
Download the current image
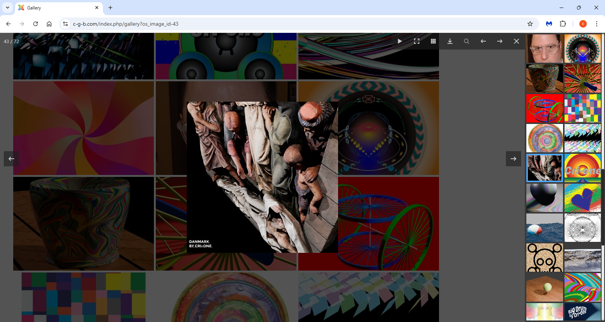(x=450, y=41)
